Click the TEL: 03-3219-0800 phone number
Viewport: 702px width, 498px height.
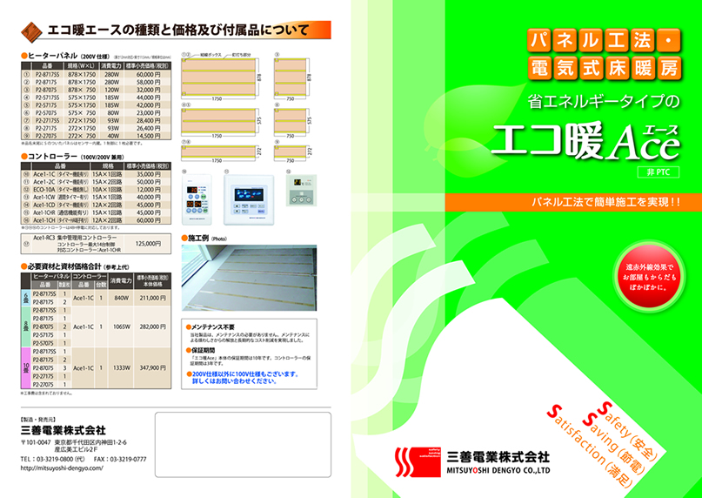point(53,460)
